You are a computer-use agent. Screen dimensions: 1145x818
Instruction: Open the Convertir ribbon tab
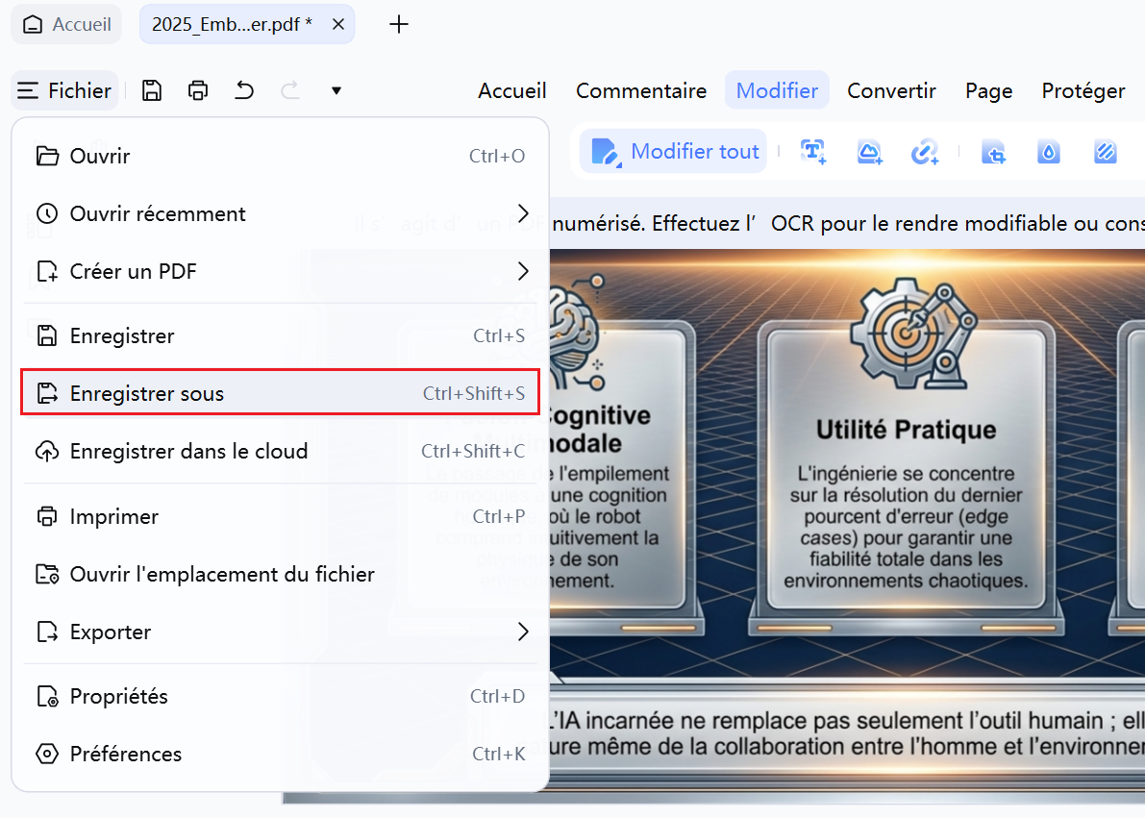[891, 90]
